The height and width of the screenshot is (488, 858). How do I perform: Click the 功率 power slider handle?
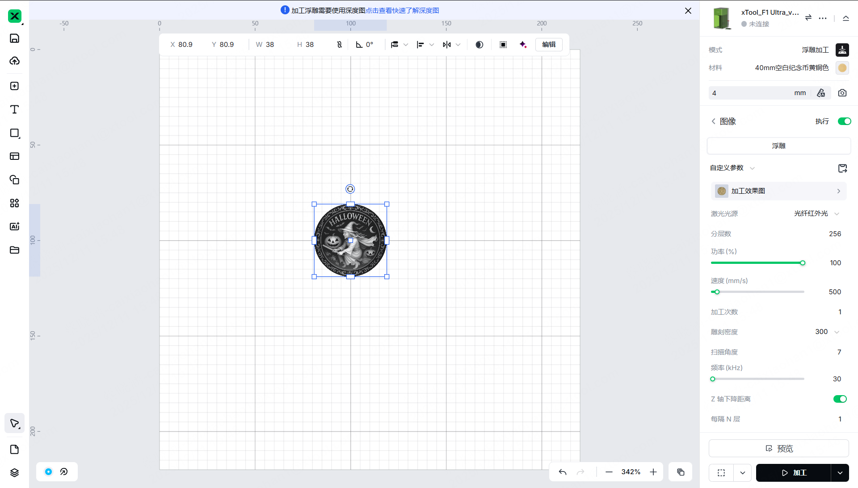pyautogui.click(x=803, y=263)
